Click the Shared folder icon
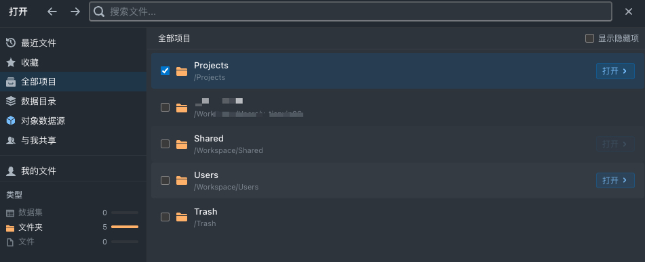 point(181,145)
